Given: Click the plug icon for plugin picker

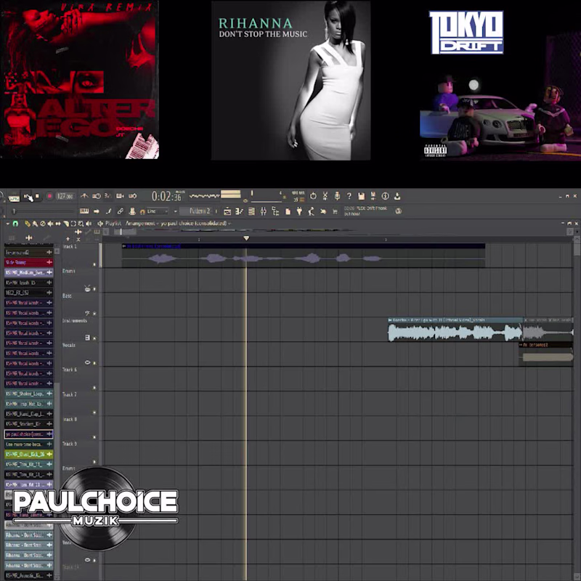Looking at the screenshot, I should (299, 211).
